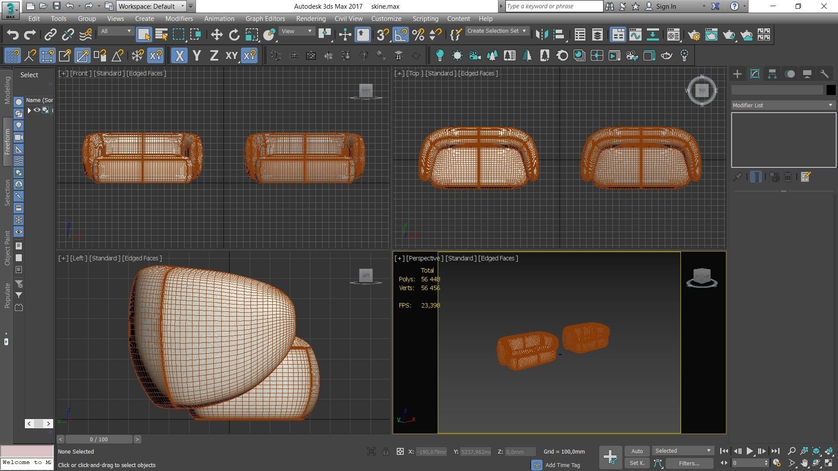Click Restrict to X axis button
This screenshot has height=471, width=838.
pos(179,56)
